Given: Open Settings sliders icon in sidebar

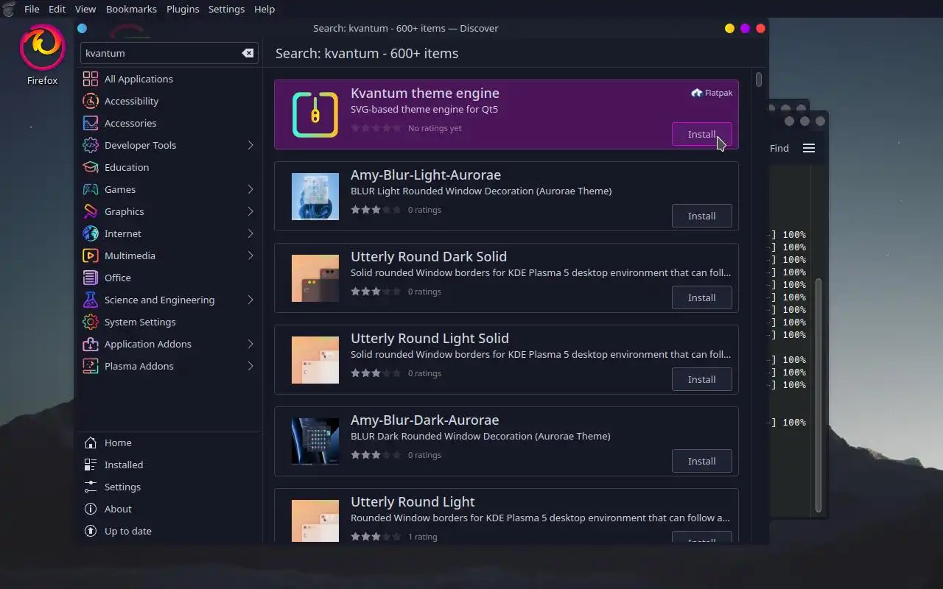Looking at the screenshot, I should point(91,487).
